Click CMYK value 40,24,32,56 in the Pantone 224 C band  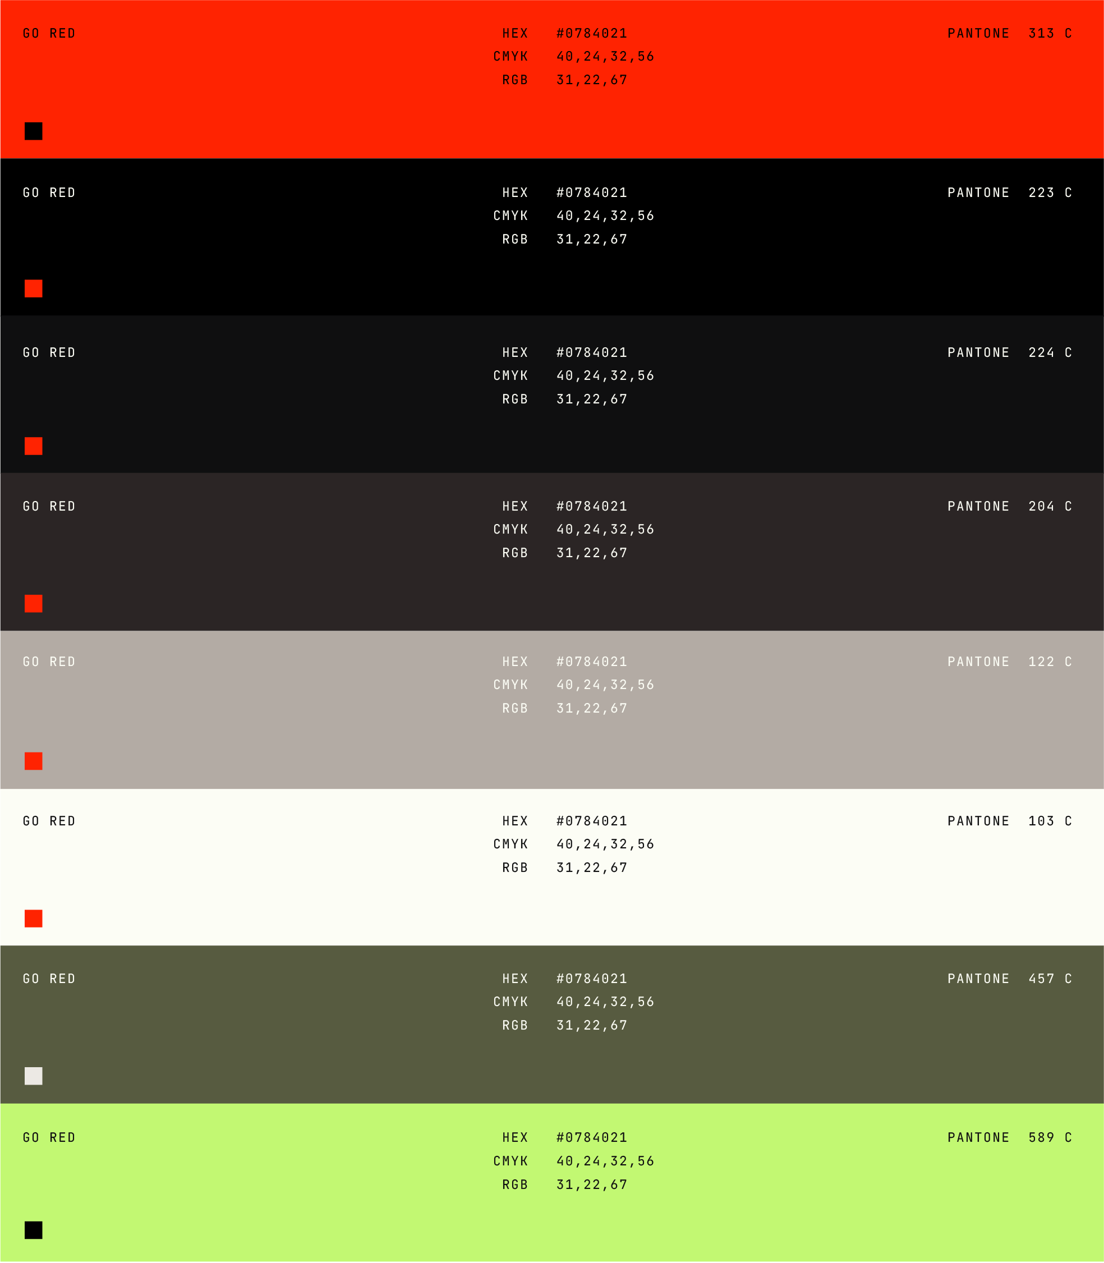pos(605,376)
